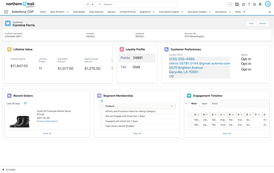This screenshot has width=274, height=173.
Task: Click the Help question mark icon
Action: [x=249, y=4]
